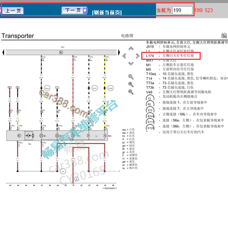Screen dimensions: 228x228
Task: Pan the diagram right with the right arrow
Action: (137, 56)
